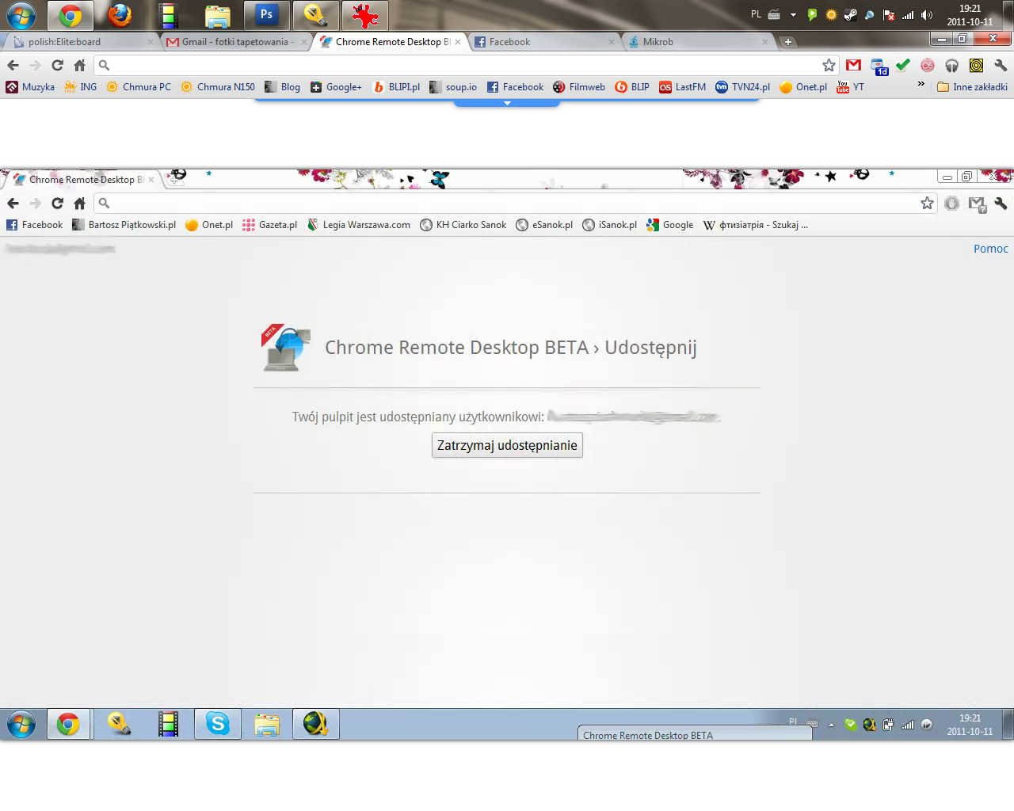This screenshot has width=1014, height=811.
Task: Show hidden icons in the top system tray
Action: click(x=793, y=15)
